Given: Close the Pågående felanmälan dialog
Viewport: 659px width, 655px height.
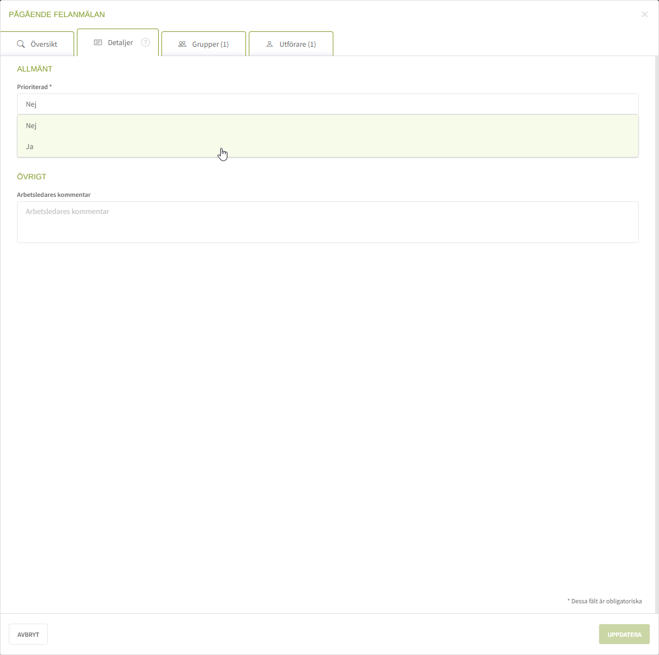Looking at the screenshot, I should (x=645, y=14).
